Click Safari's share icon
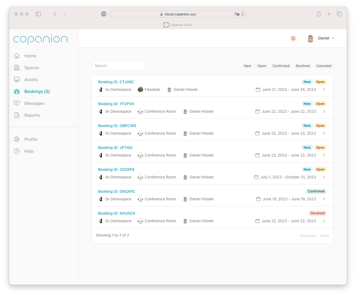Viewport: 356px width, 296px height. click(x=319, y=14)
